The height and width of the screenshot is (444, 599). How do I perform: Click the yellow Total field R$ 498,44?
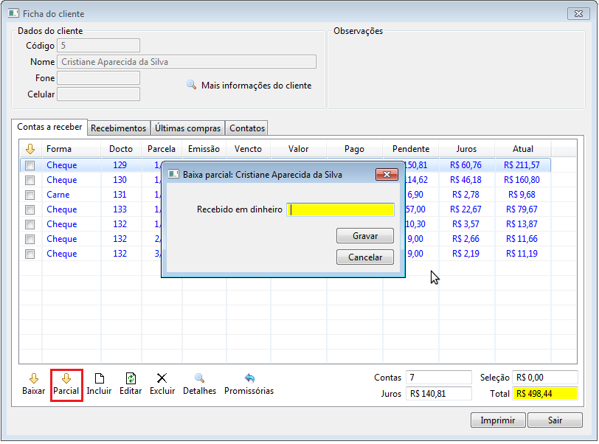(544, 394)
